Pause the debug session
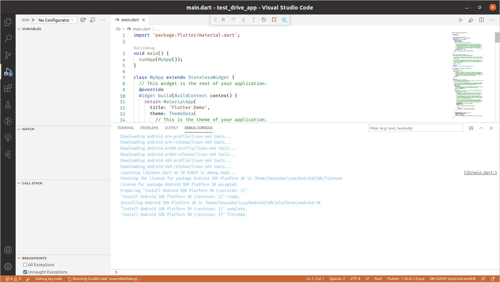This screenshot has height=283, width=500. 223,19
